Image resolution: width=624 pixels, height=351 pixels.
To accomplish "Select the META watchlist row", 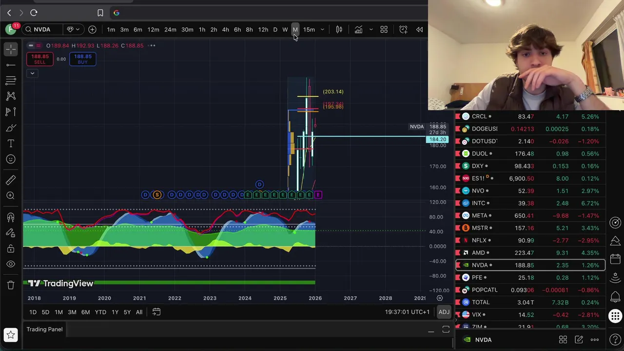I will coord(530,215).
